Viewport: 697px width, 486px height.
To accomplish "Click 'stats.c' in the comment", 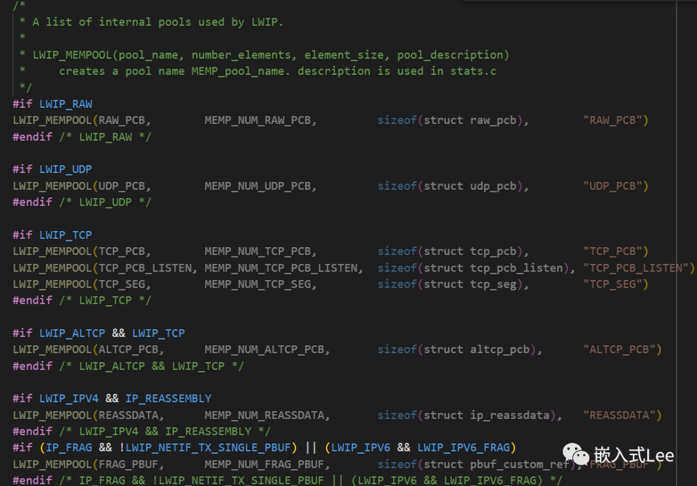I will click(474, 71).
